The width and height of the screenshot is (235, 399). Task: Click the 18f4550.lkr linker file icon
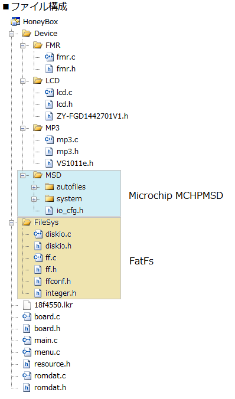[x=27, y=305]
